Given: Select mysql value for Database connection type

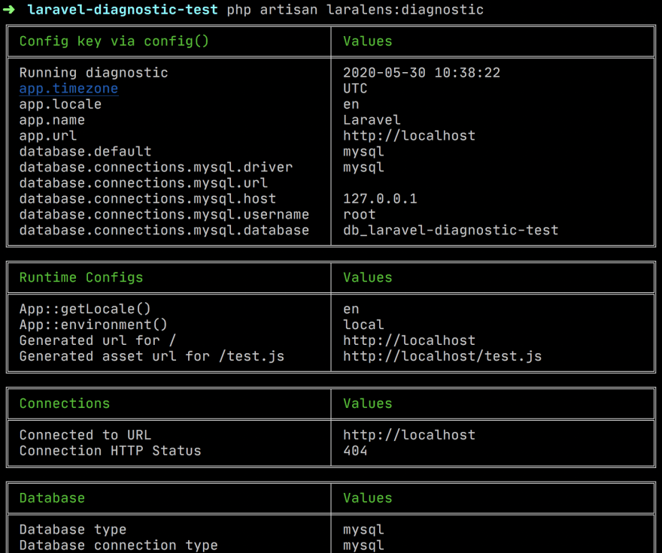Looking at the screenshot, I should tap(363, 545).
